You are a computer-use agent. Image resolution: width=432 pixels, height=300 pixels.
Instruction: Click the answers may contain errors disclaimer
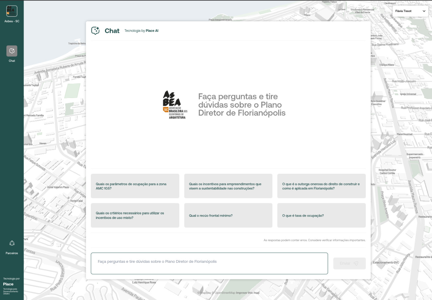pyautogui.click(x=314, y=240)
